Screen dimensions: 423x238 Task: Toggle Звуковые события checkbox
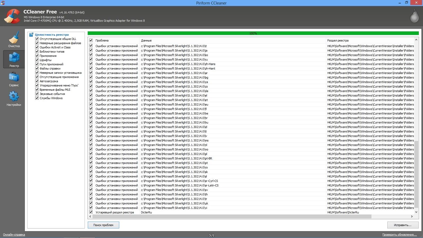click(37, 94)
